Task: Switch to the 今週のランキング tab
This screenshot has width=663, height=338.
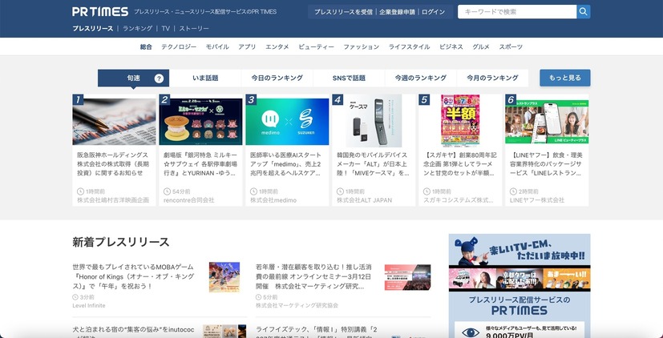Action: pos(421,78)
